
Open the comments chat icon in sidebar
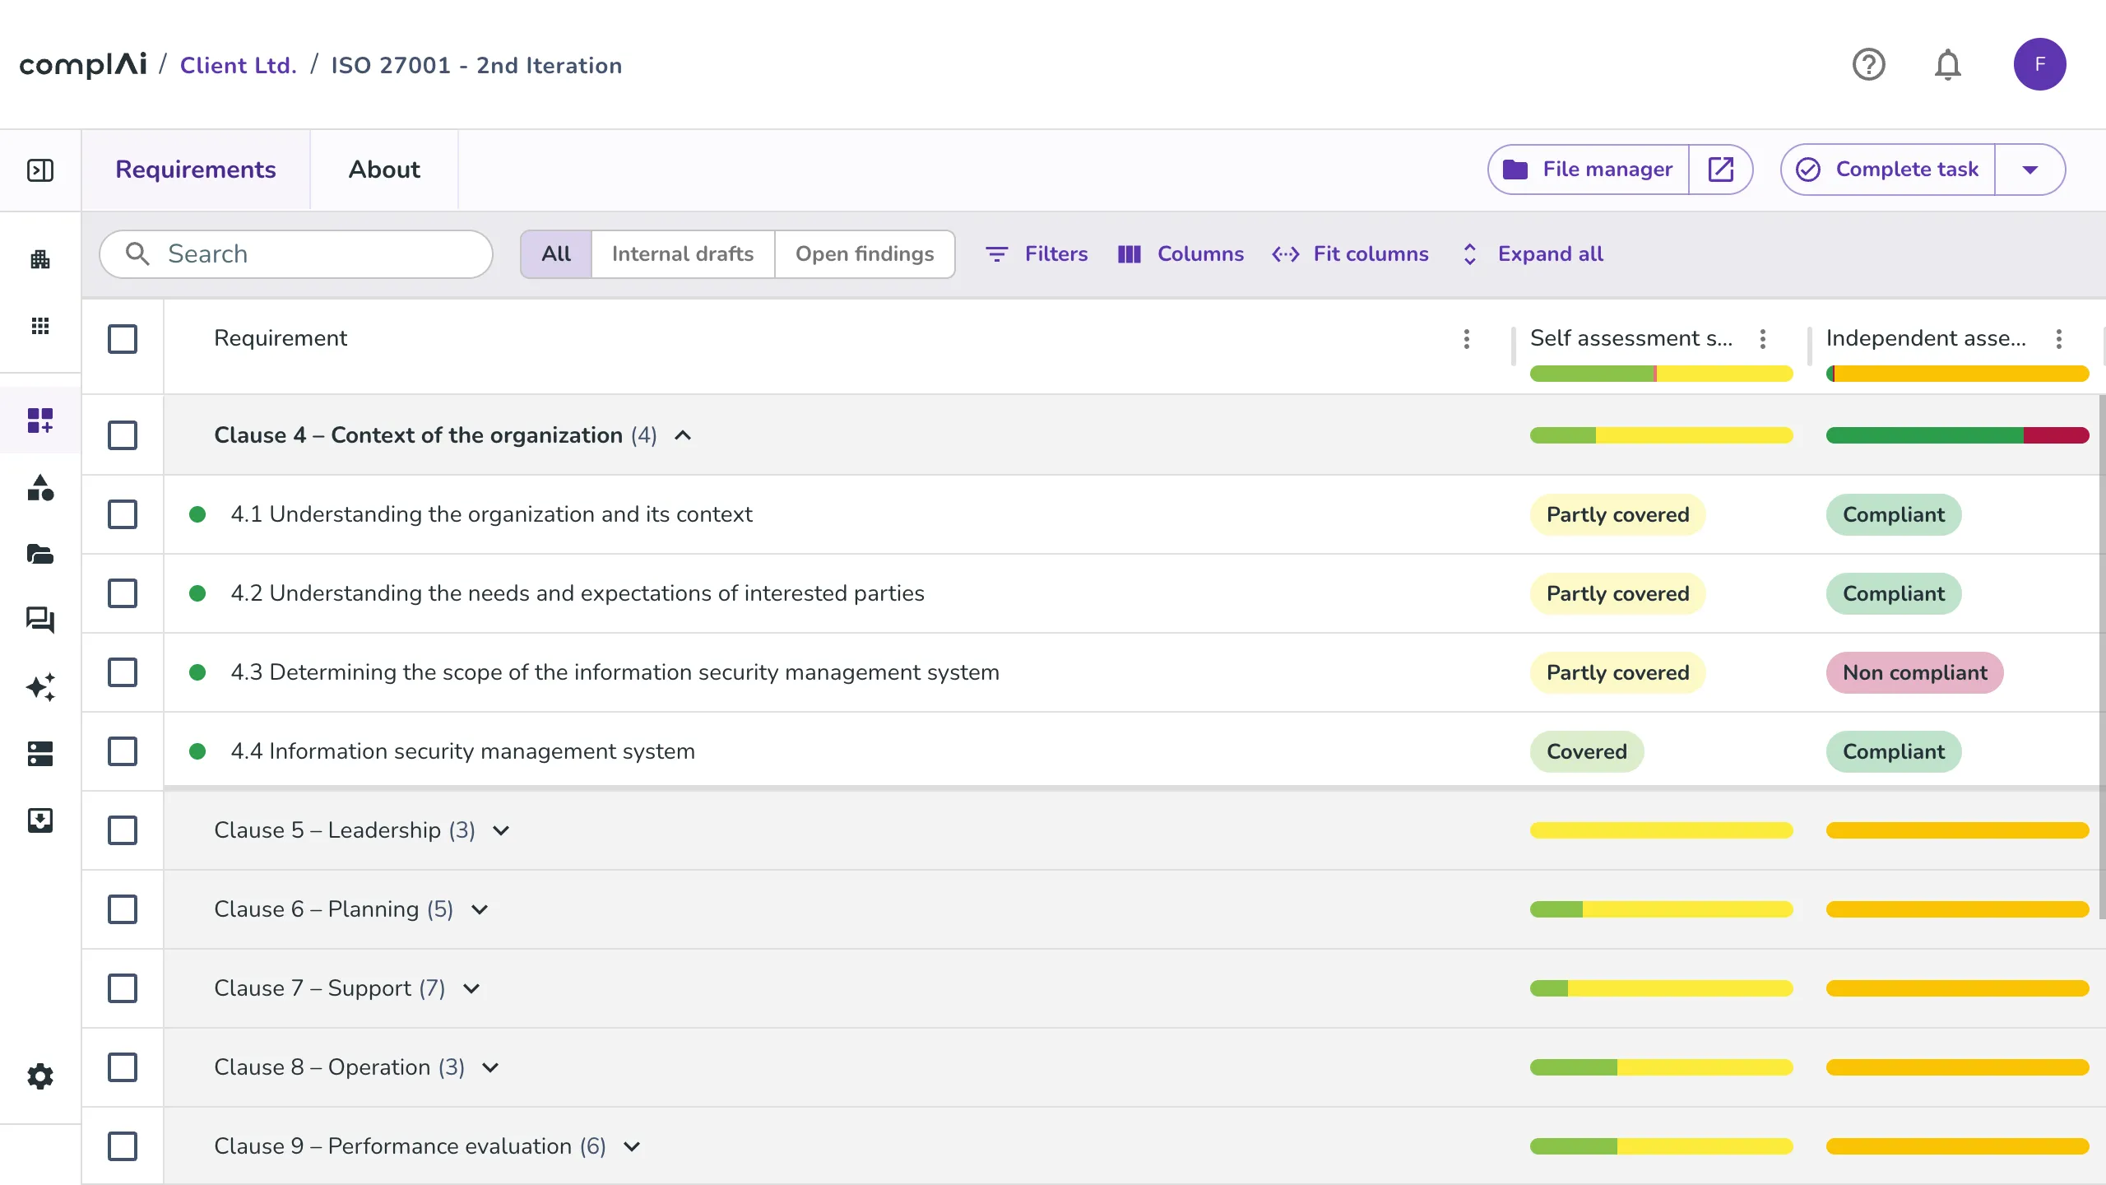(x=40, y=620)
